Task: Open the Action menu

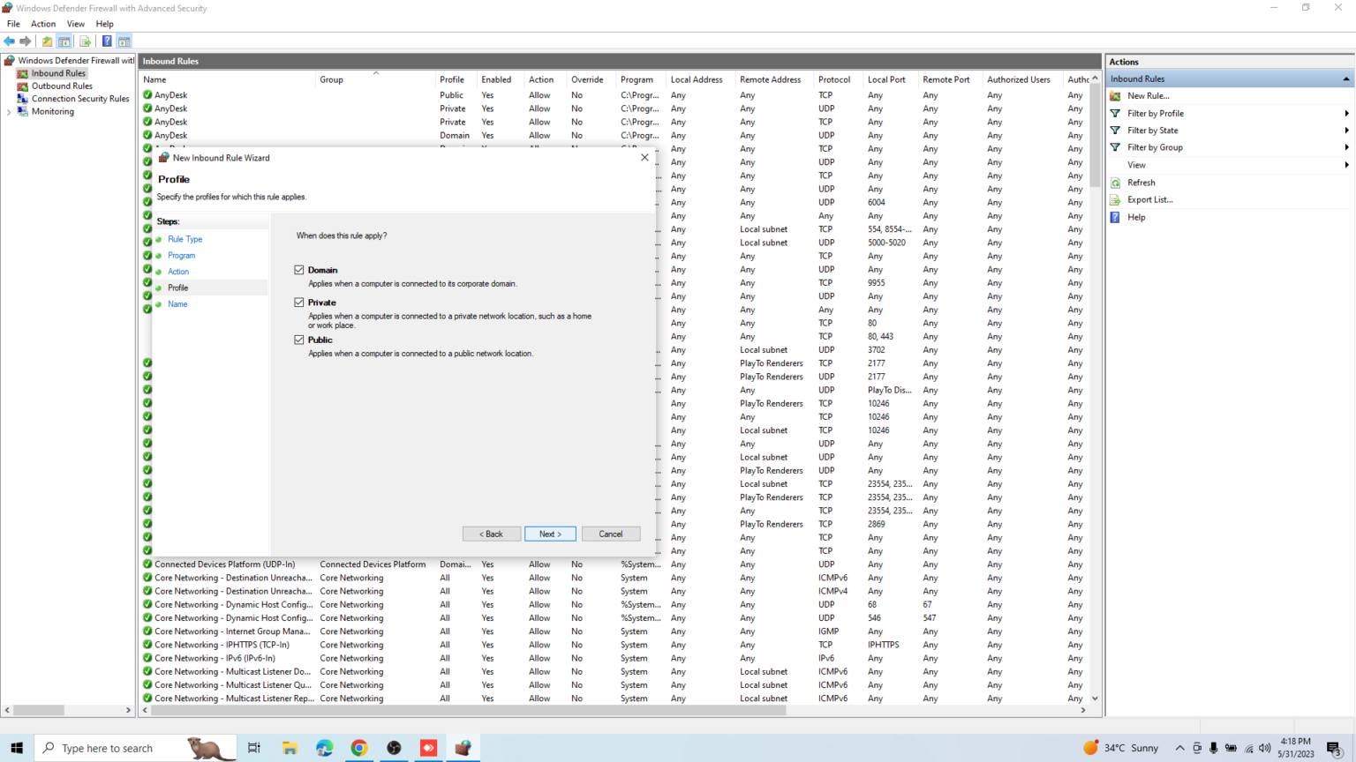Action: [x=43, y=24]
